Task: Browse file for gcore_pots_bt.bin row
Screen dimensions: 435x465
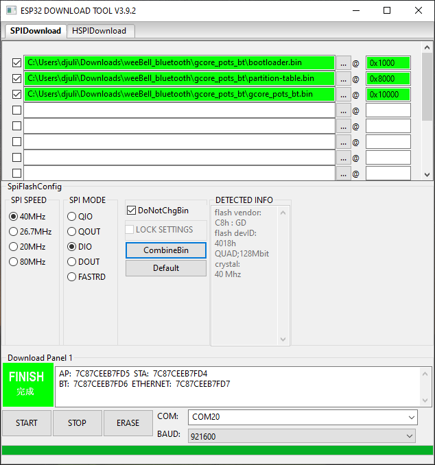Action: tap(343, 95)
